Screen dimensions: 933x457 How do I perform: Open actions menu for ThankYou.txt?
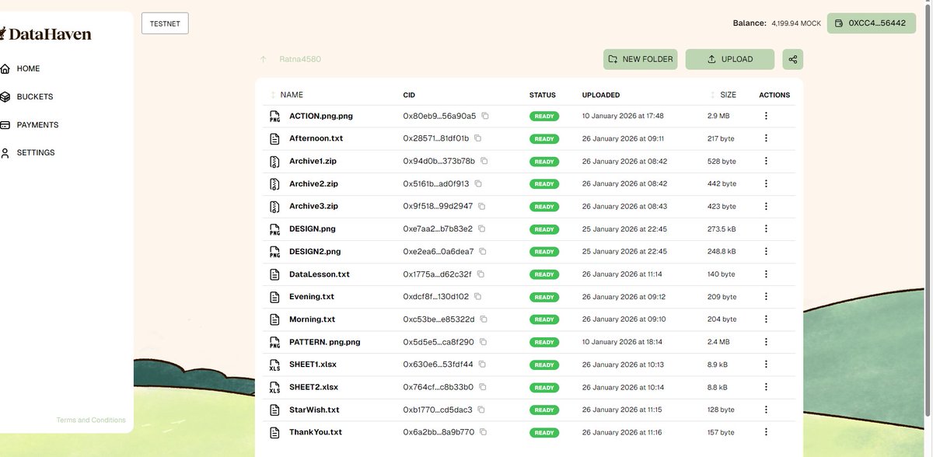[x=766, y=432]
